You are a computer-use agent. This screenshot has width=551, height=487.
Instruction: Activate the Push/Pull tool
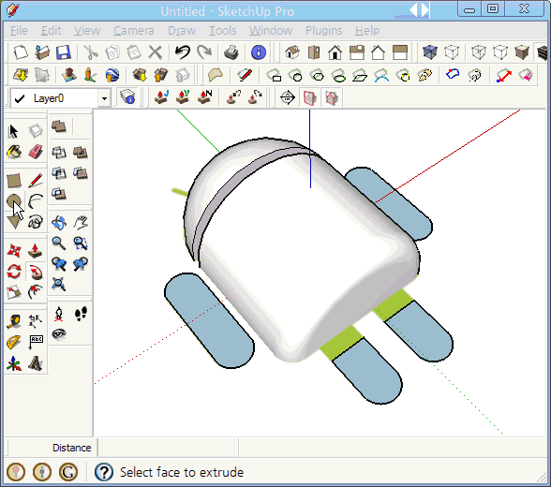(x=36, y=250)
